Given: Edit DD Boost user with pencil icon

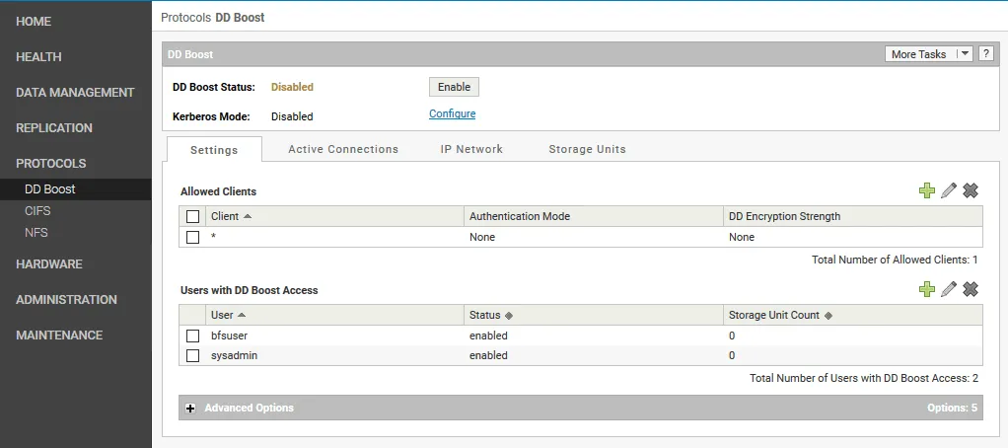Looking at the screenshot, I should tap(949, 289).
